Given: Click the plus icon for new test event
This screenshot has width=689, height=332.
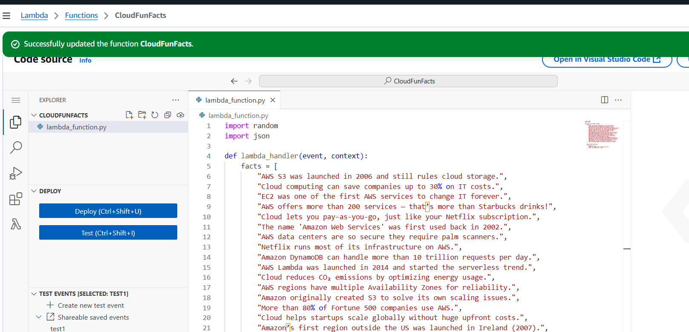Looking at the screenshot, I should click(50, 305).
